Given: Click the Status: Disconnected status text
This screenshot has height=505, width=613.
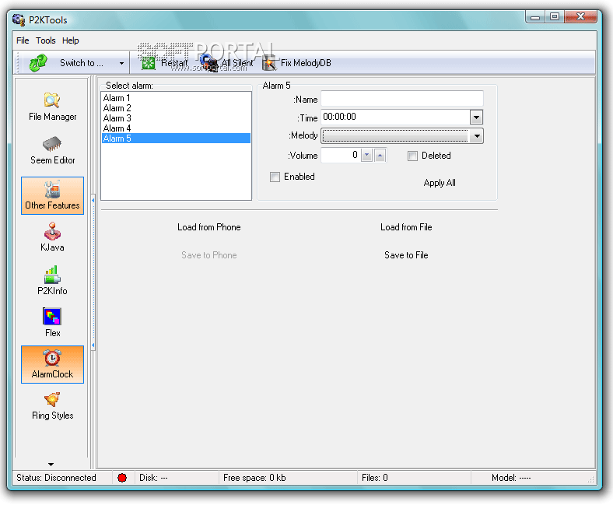Looking at the screenshot, I should click(x=56, y=478).
